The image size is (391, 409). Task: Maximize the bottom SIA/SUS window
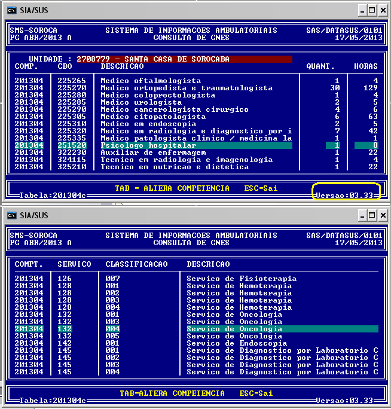372,215
